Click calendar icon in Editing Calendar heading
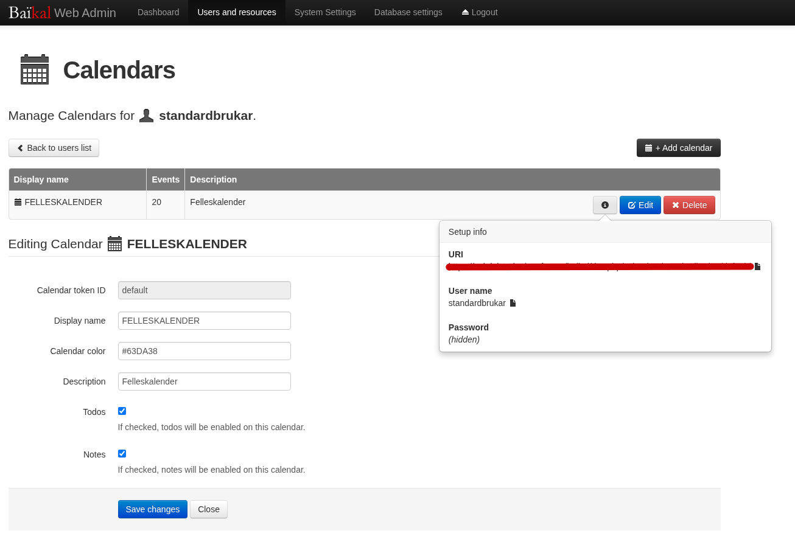 114,244
